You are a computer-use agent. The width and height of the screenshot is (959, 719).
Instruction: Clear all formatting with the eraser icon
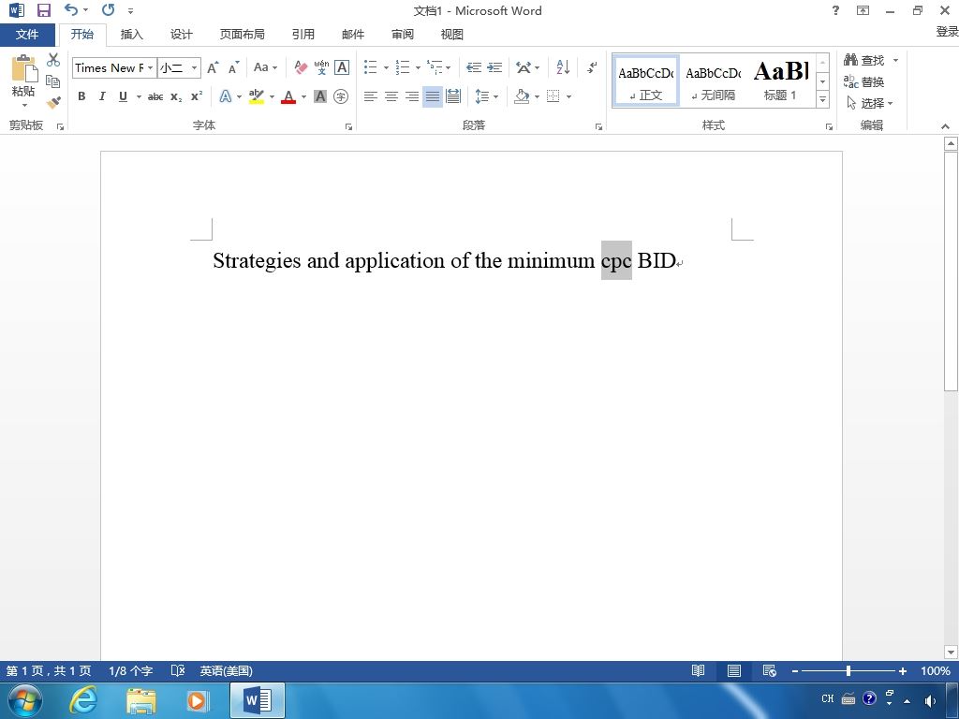301,67
